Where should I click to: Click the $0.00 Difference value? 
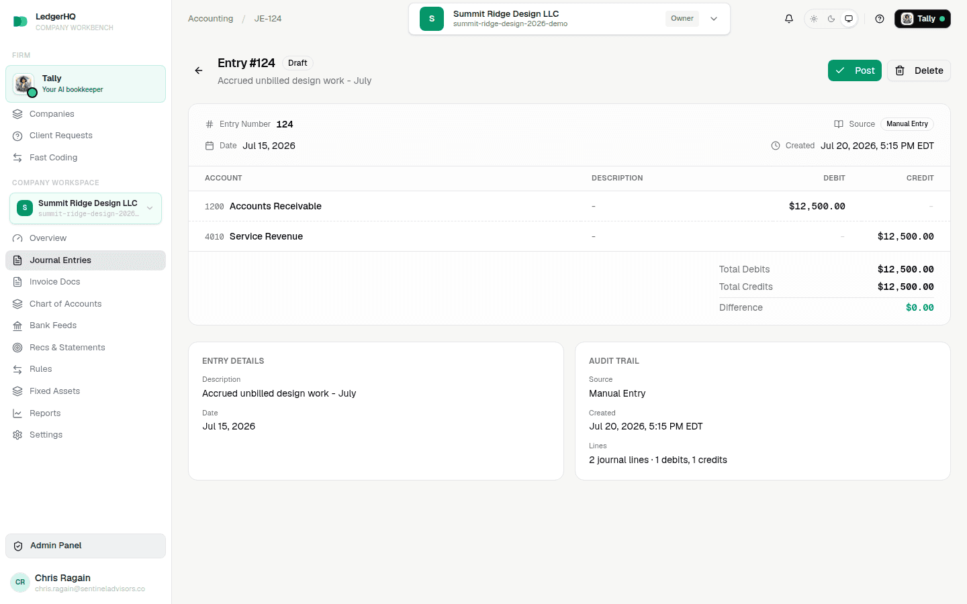pyautogui.click(x=919, y=307)
